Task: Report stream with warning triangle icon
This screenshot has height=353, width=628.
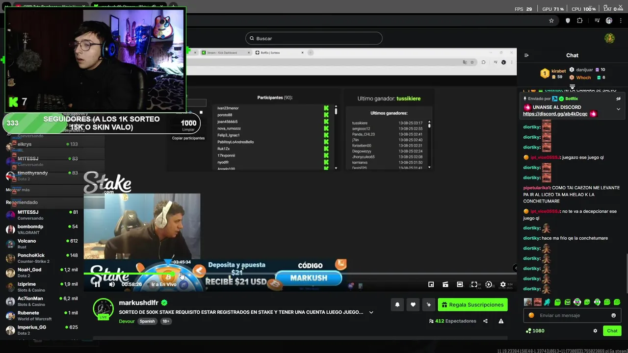Action: (x=501, y=321)
